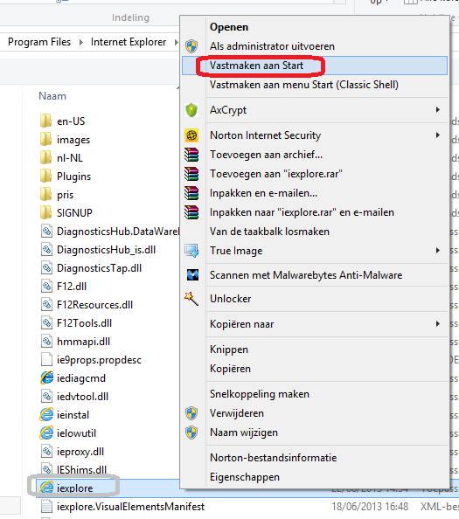Image resolution: width=459 pixels, height=519 pixels.
Task: Click the Unlocker magic wand icon
Action: [x=191, y=299]
